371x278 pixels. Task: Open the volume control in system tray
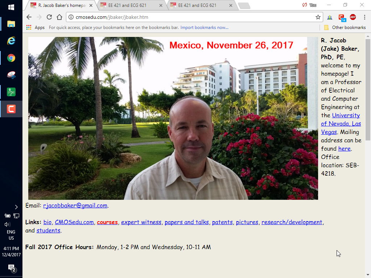(8, 224)
